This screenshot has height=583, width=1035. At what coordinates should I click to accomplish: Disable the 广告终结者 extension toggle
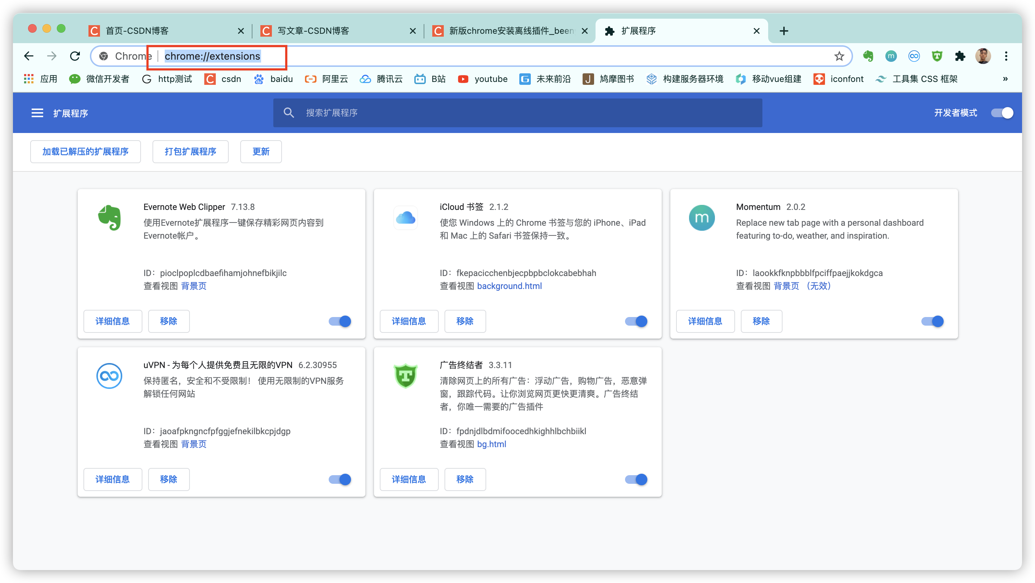pyautogui.click(x=636, y=479)
